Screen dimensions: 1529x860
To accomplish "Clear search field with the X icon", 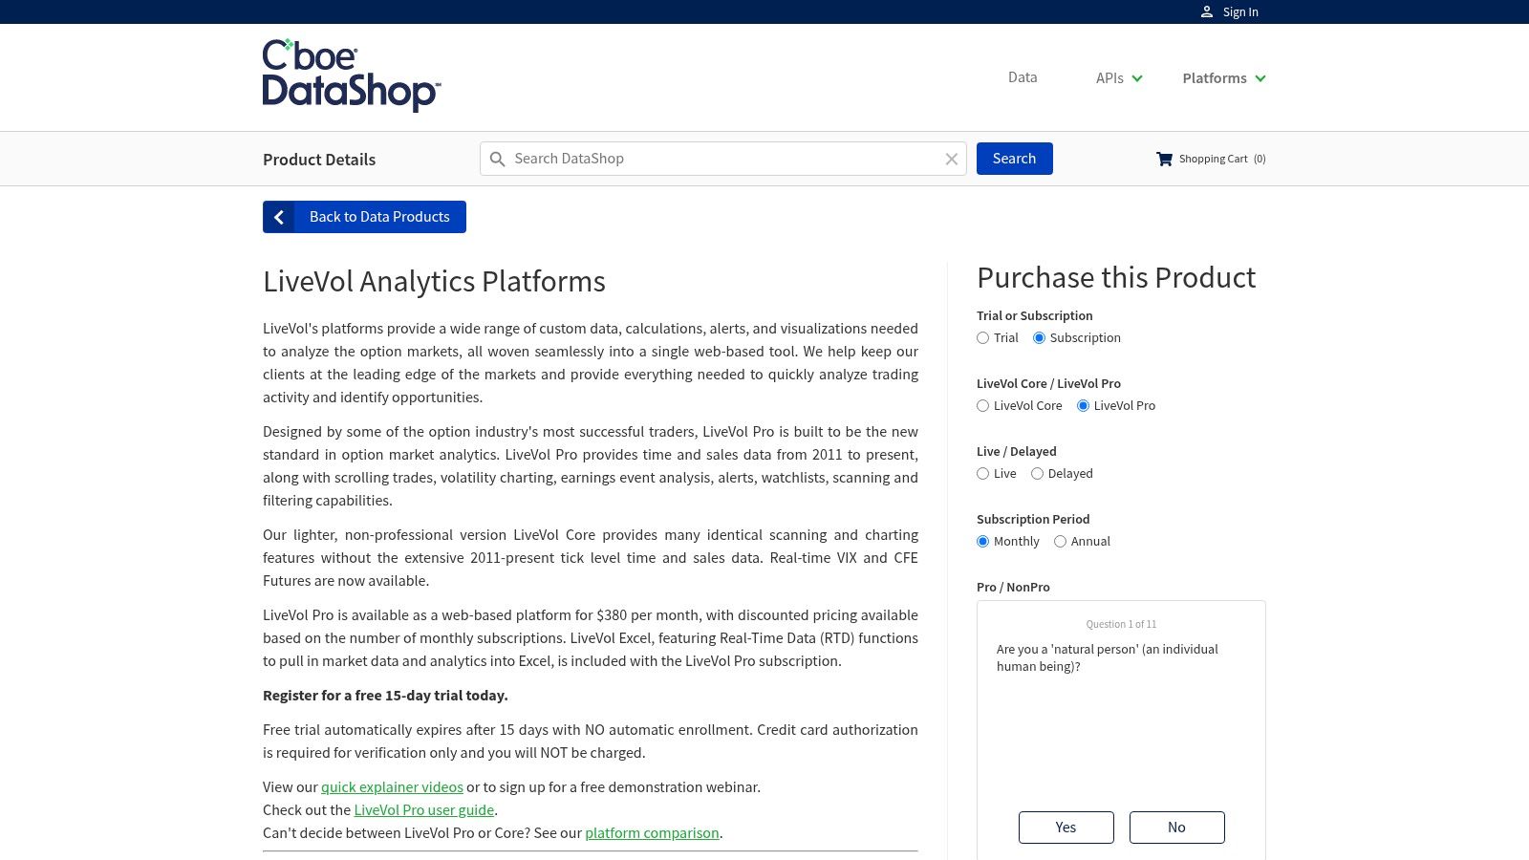I will click(x=952, y=160).
